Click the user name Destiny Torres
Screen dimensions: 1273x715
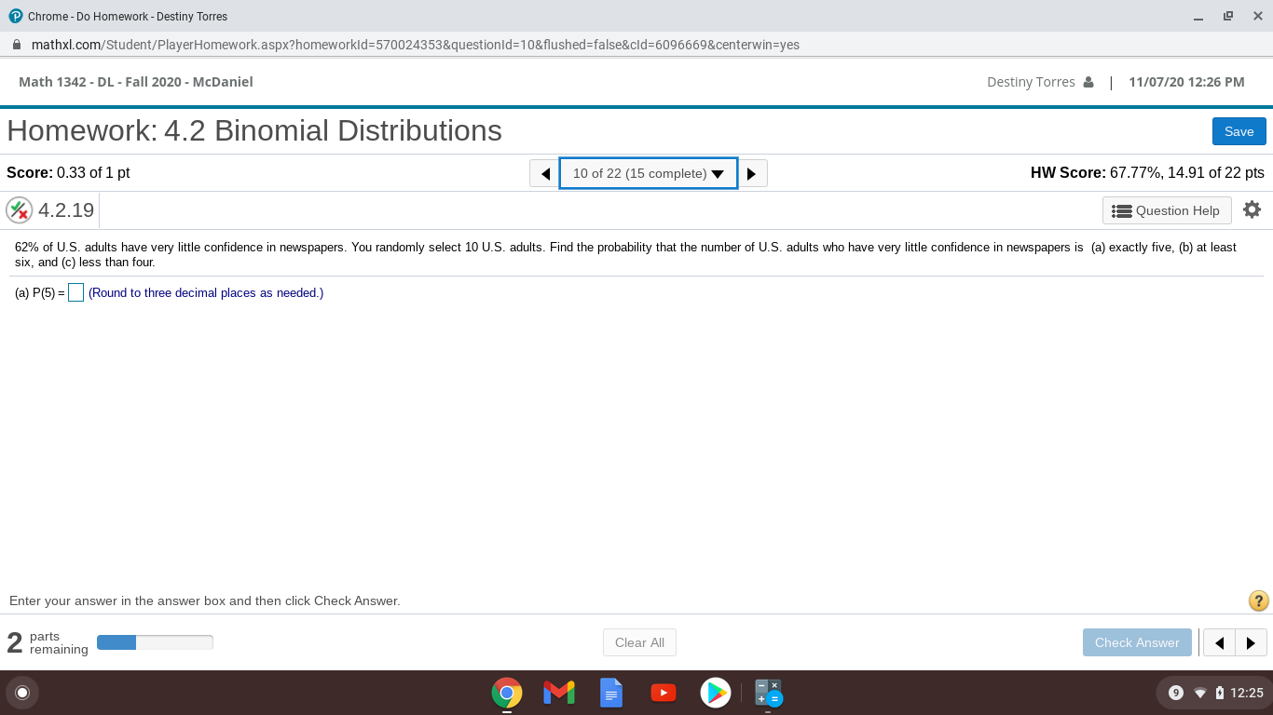(1031, 82)
